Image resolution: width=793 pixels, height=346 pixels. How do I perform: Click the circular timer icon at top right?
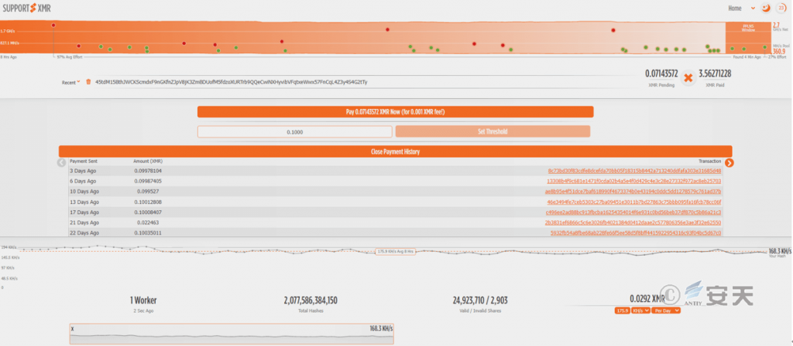pyautogui.click(x=781, y=8)
